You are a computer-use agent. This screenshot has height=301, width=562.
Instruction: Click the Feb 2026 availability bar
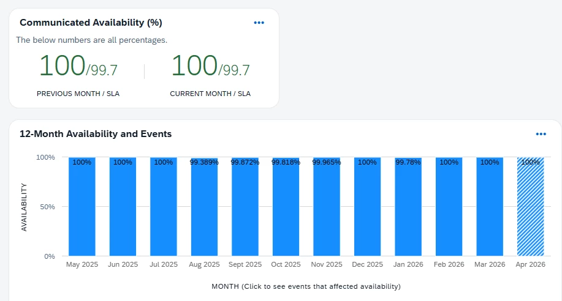[x=449, y=208]
